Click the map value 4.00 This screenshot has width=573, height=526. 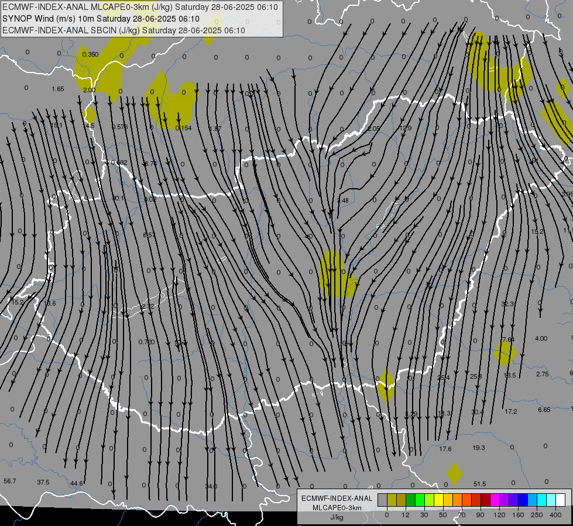[x=541, y=338]
